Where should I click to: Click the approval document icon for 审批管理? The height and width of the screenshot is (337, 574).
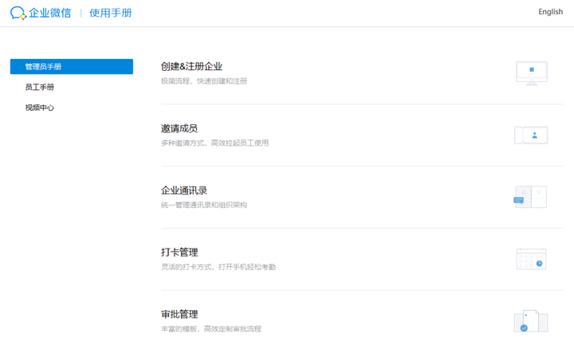point(530,321)
